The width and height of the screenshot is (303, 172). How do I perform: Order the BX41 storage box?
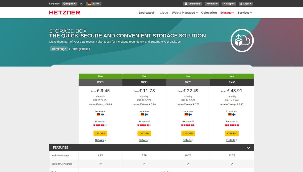232,133
